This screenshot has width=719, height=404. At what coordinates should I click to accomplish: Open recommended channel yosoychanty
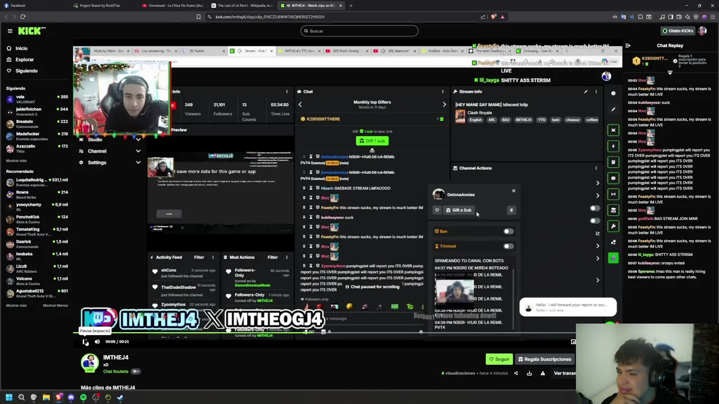(x=37, y=206)
